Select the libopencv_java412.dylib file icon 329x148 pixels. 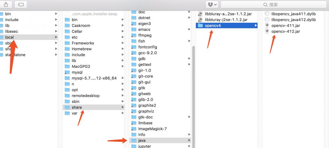[x=267, y=20]
